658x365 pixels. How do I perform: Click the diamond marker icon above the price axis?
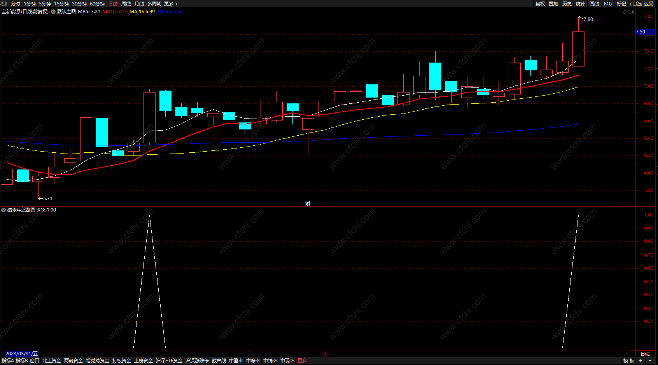(x=625, y=12)
